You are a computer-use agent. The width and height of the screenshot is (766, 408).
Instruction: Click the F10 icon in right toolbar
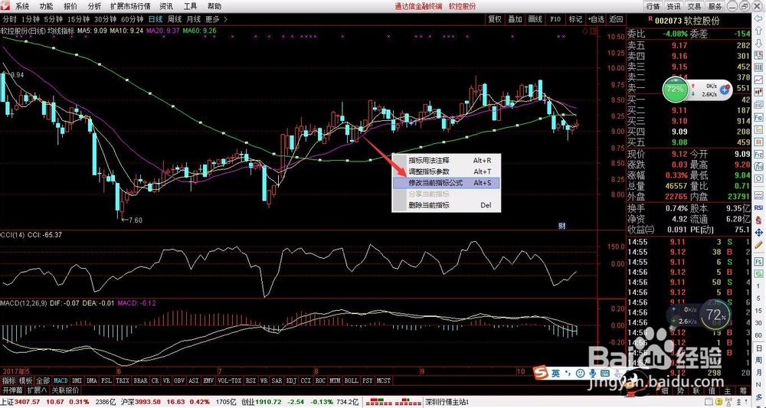[x=758, y=117]
